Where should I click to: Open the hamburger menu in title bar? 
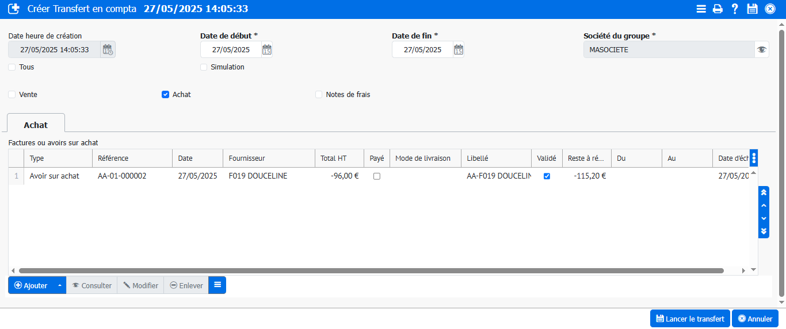pos(701,9)
